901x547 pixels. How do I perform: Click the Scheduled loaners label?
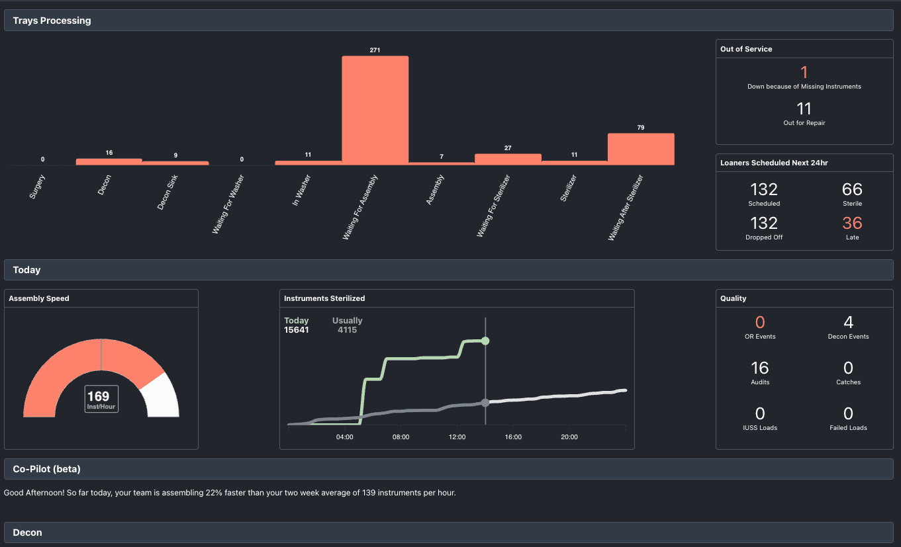coord(764,204)
